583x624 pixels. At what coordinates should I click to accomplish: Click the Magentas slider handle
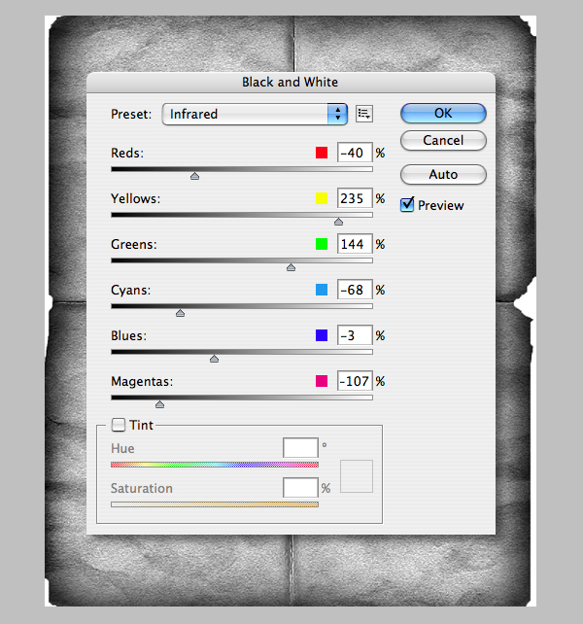pyautogui.click(x=159, y=404)
